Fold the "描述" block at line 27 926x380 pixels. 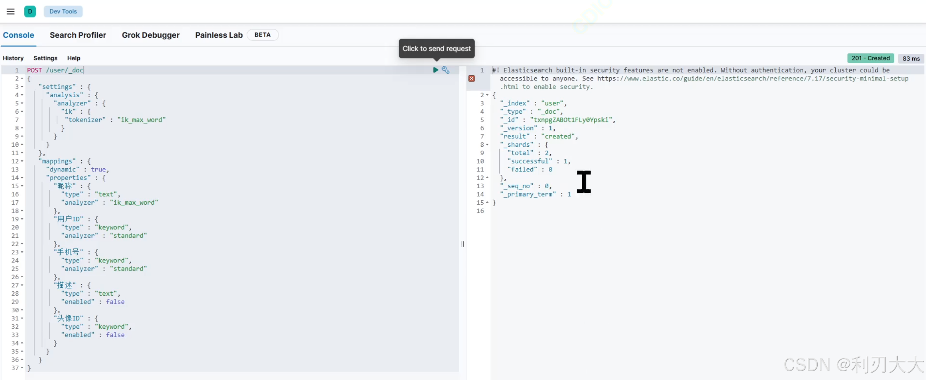point(22,285)
